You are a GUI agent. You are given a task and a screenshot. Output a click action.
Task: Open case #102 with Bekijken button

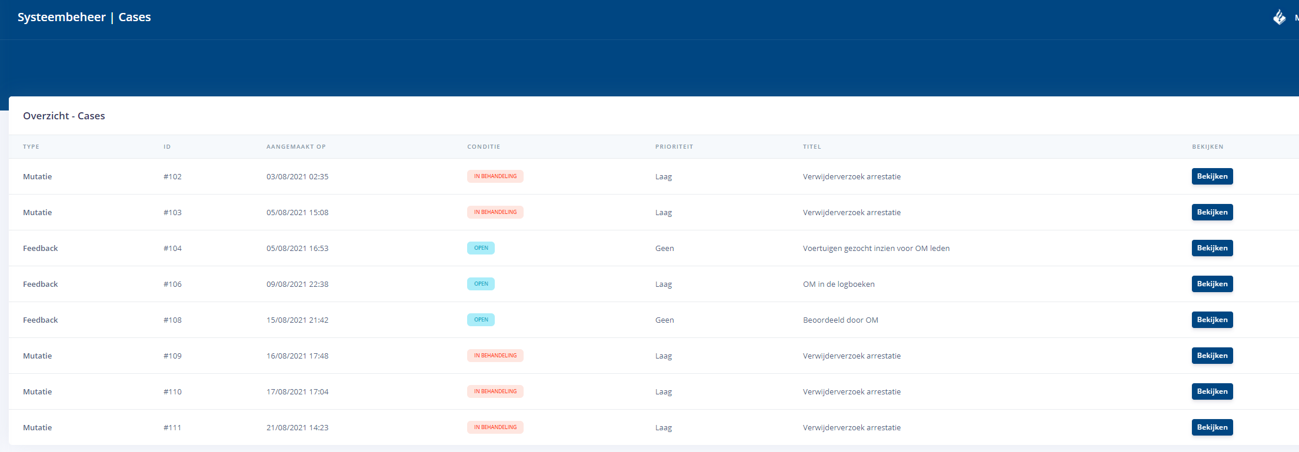pyautogui.click(x=1212, y=176)
